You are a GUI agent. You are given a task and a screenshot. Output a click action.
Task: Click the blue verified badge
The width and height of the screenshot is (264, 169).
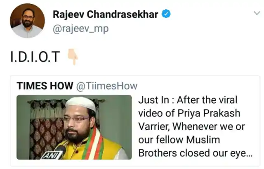(166, 14)
